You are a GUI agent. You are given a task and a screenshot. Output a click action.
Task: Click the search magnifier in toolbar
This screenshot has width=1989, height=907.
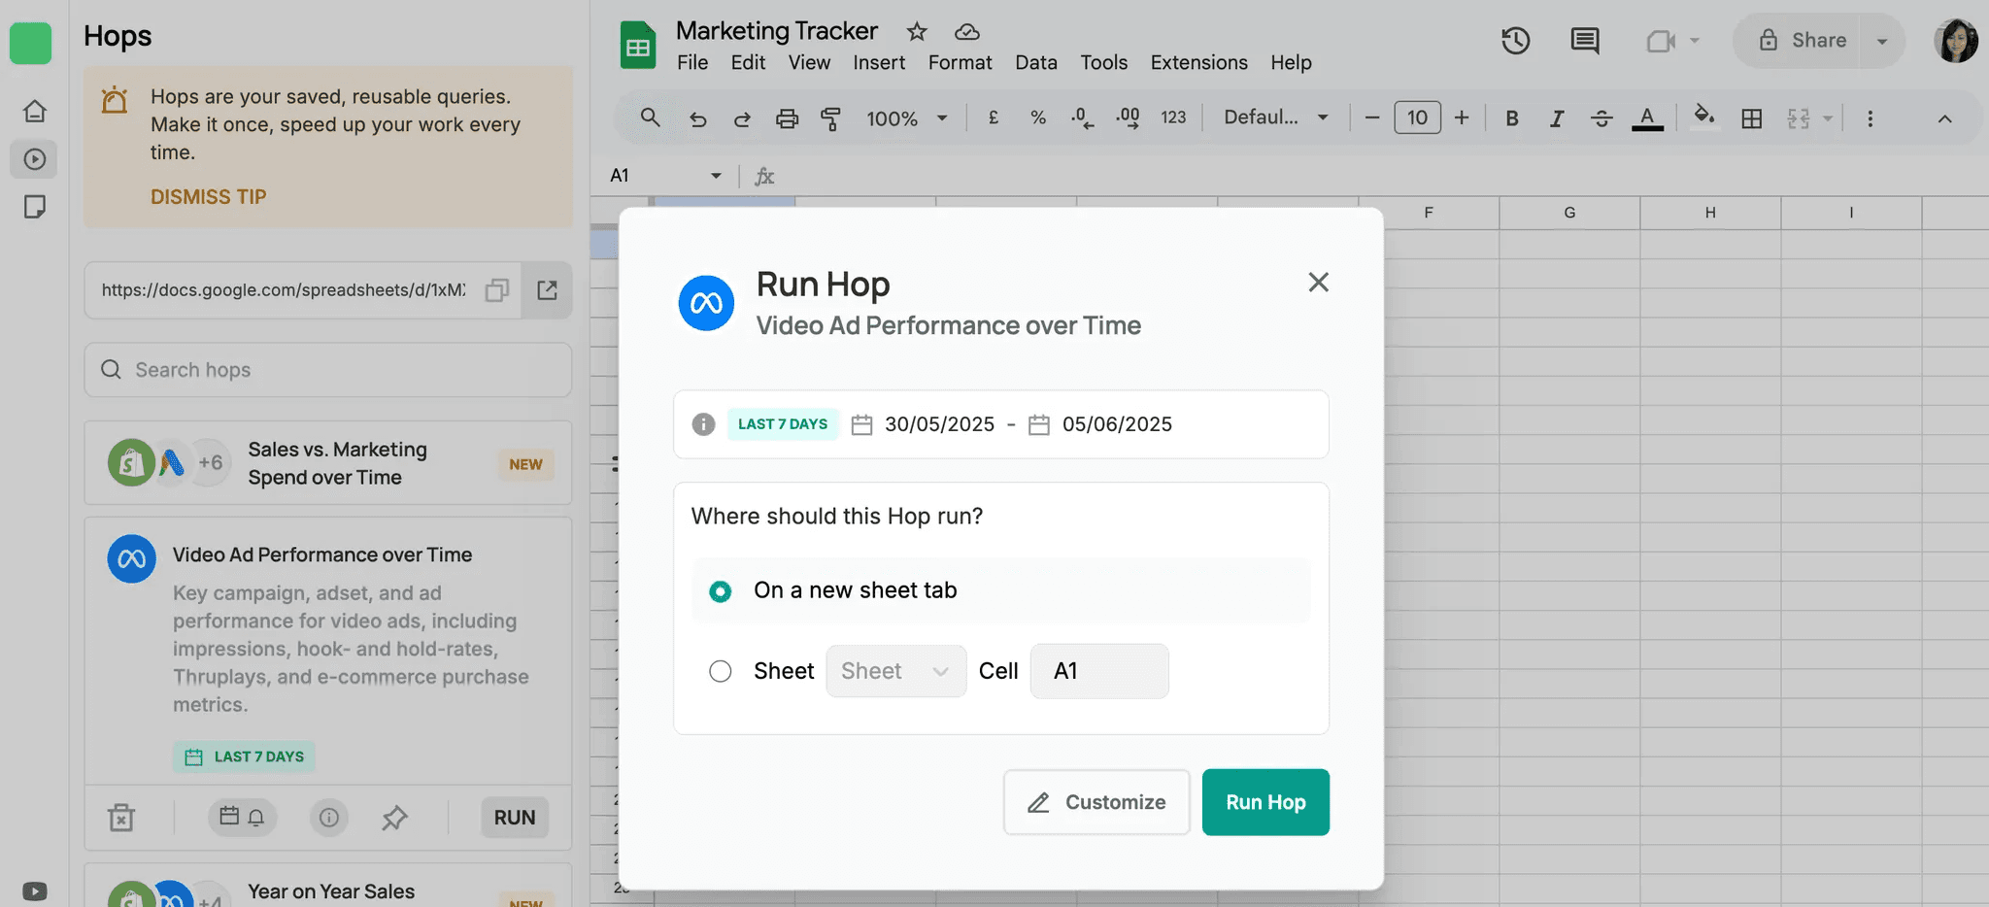coord(651,118)
